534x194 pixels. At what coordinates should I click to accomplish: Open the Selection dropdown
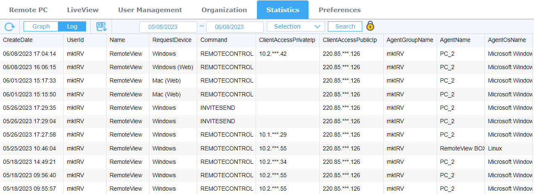296,26
